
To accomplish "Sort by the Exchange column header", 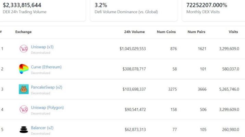I will tap(23, 32).
